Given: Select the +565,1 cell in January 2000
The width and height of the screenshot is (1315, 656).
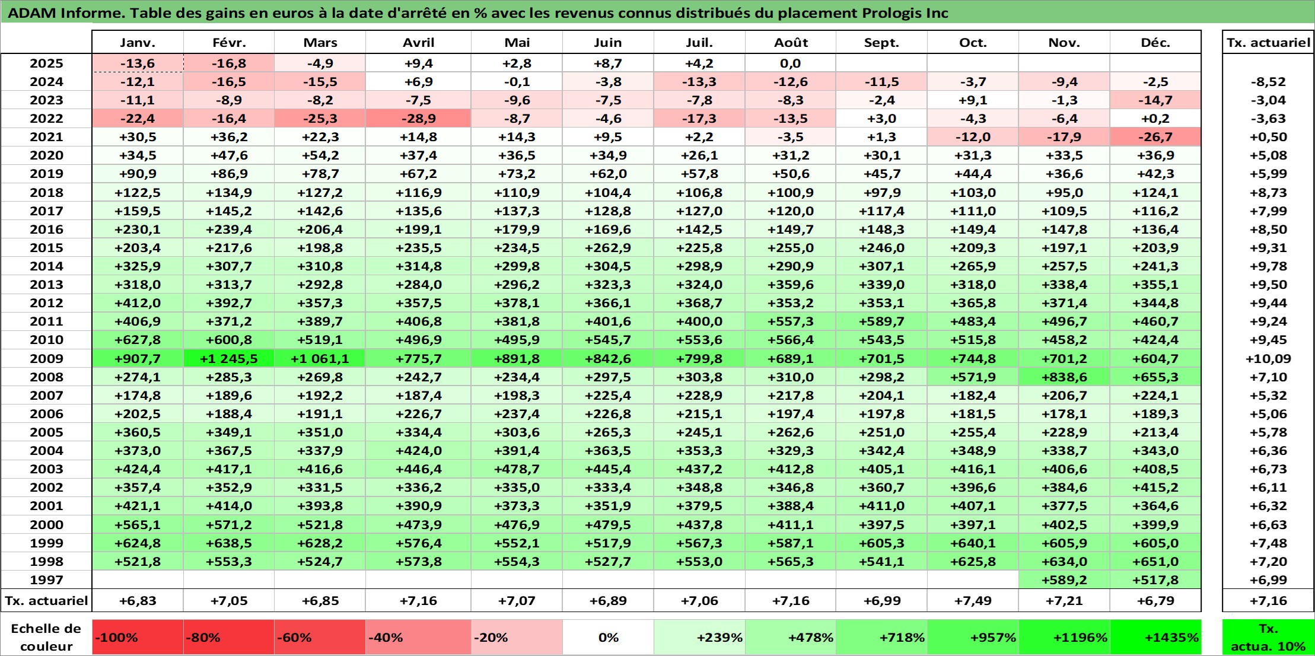Looking at the screenshot, I should coord(138,525).
